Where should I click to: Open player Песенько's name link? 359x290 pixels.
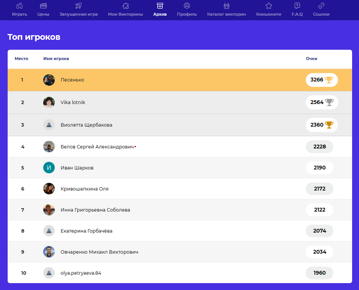click(72, 80)
